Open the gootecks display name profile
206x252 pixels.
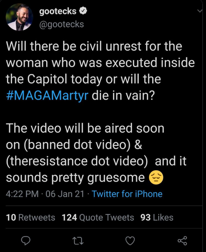click(x=58, y=11)
